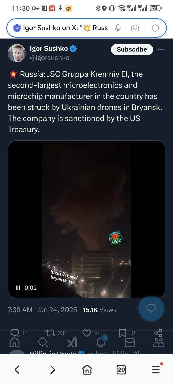
Task: Open the post's three-dot more options
Action: pyautogui.click(x=161, y=49)
